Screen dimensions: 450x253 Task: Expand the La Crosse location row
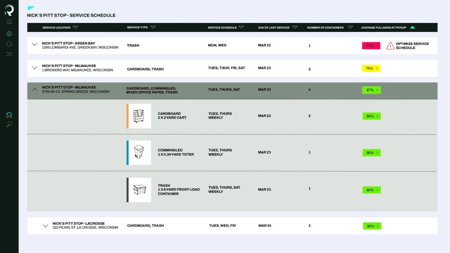[45, 226]
